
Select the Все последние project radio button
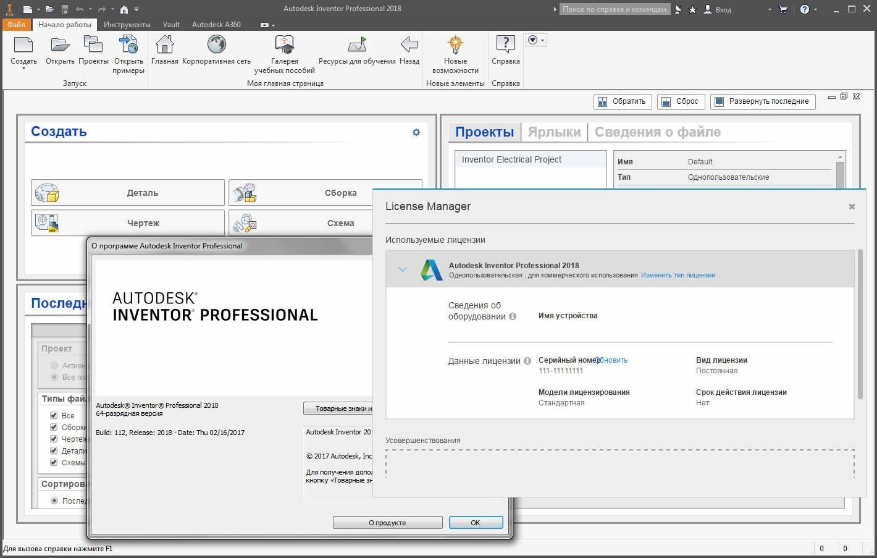(54, 377)
